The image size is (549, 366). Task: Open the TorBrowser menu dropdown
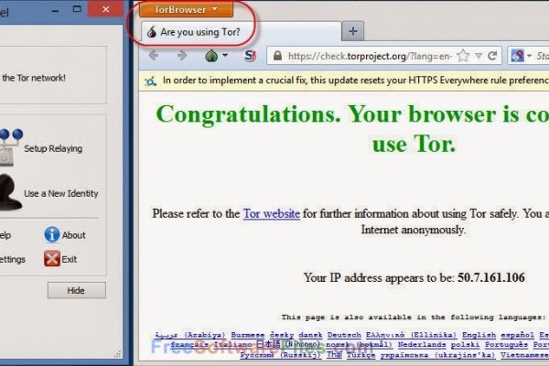[x=187, y=9]
